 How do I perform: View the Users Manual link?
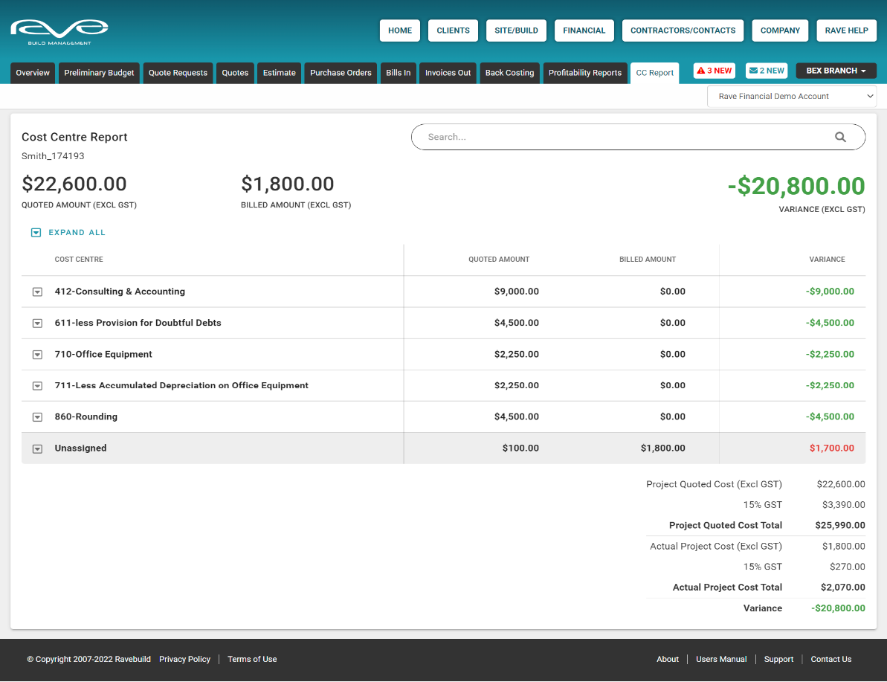[720, 659]
